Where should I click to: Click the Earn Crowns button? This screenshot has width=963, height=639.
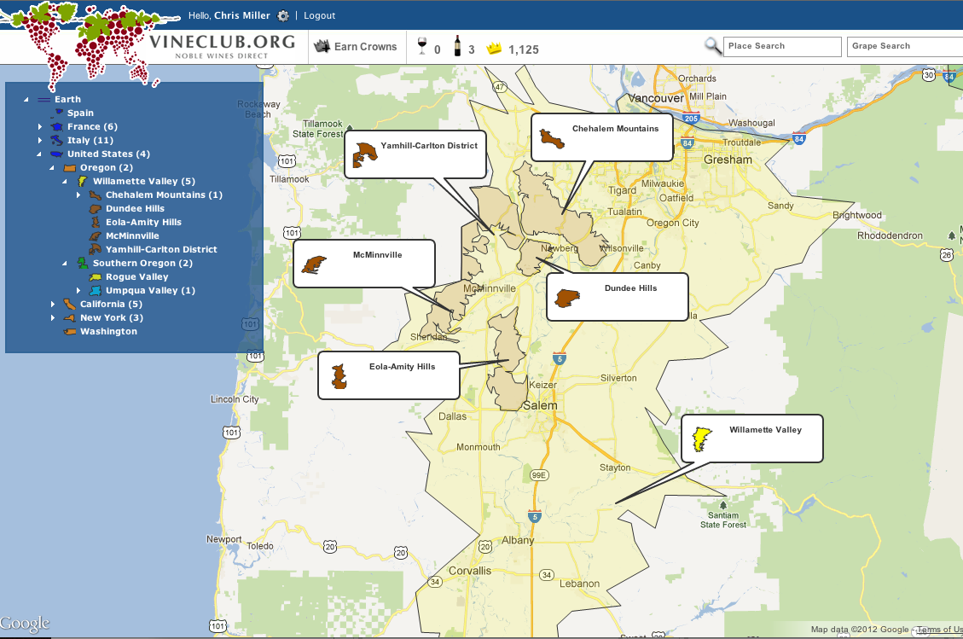357,47
